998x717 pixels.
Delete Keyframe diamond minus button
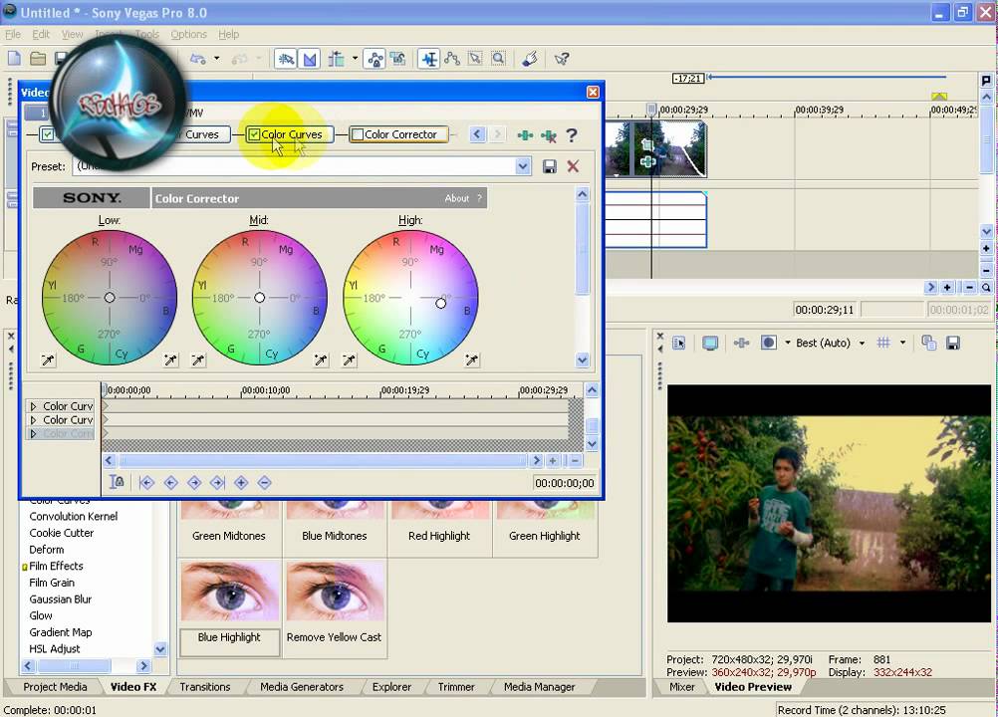(265, 483)
